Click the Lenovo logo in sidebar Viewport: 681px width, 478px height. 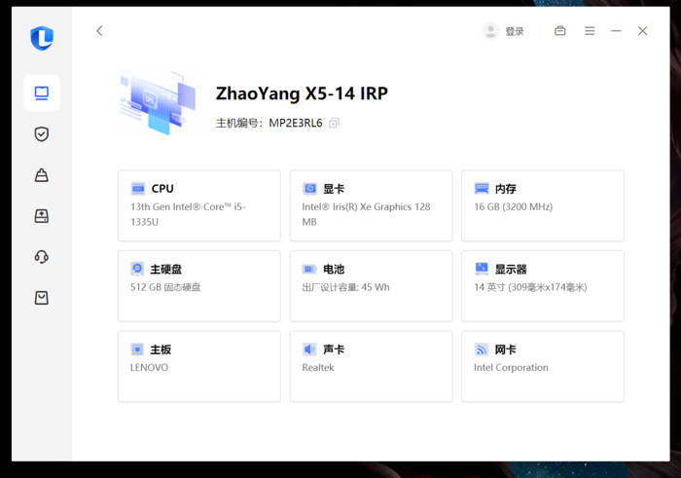42,38
